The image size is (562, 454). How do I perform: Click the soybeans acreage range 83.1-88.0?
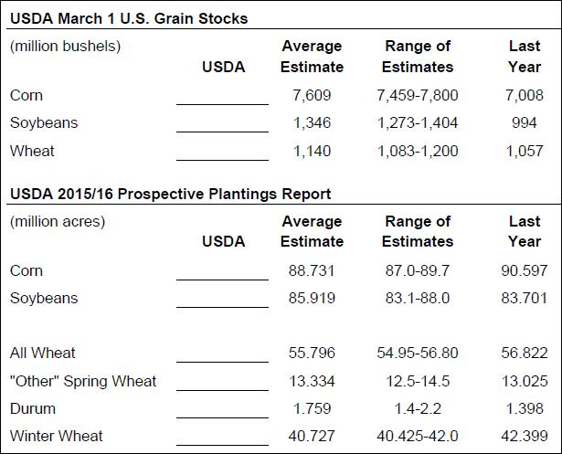pyautogui.click(x=418, y=298)
